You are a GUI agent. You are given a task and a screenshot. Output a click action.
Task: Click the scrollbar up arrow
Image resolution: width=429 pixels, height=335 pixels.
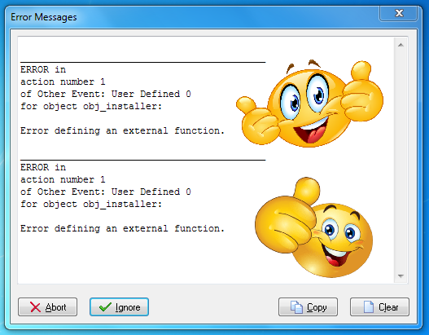[x=401, y=45]
